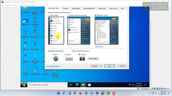Click the Classic style menu preview thumbnail

[x=56, y=31]
